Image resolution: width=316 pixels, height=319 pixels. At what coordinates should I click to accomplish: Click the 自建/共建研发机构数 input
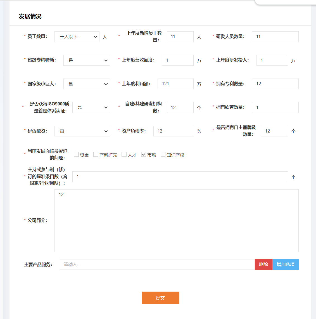(180, 107)
